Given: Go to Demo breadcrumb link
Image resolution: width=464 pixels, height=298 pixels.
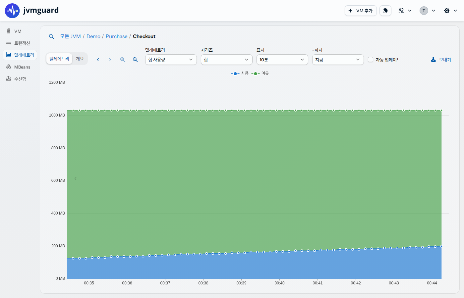Looking at the screenshot, I should click(x=93, y=36).
